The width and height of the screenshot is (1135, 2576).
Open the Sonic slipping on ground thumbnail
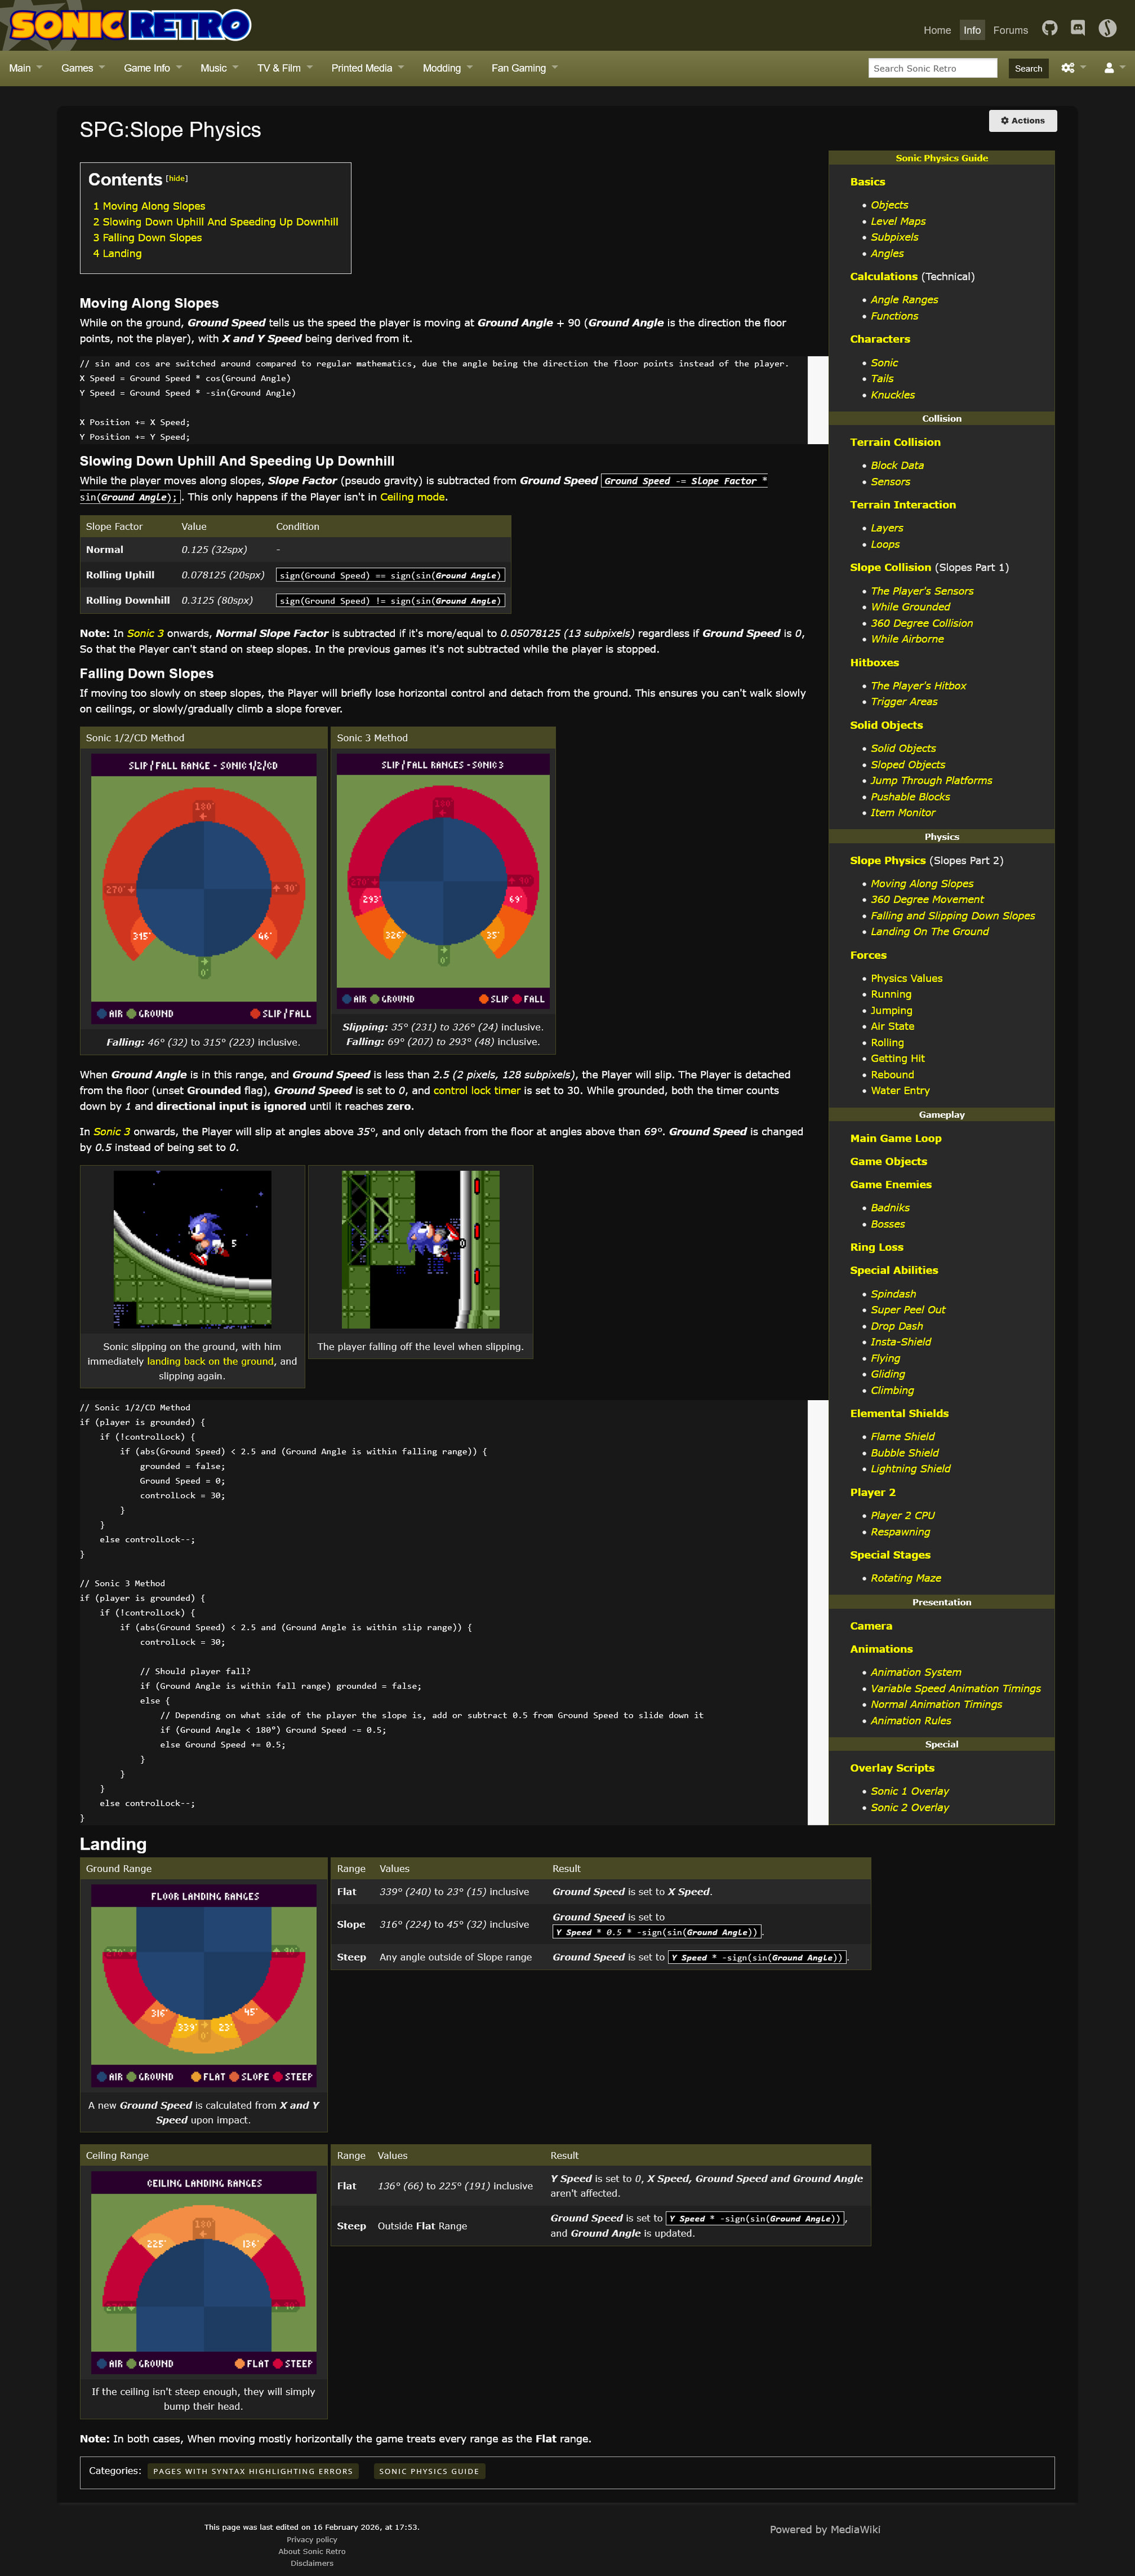click(192, 1249)
